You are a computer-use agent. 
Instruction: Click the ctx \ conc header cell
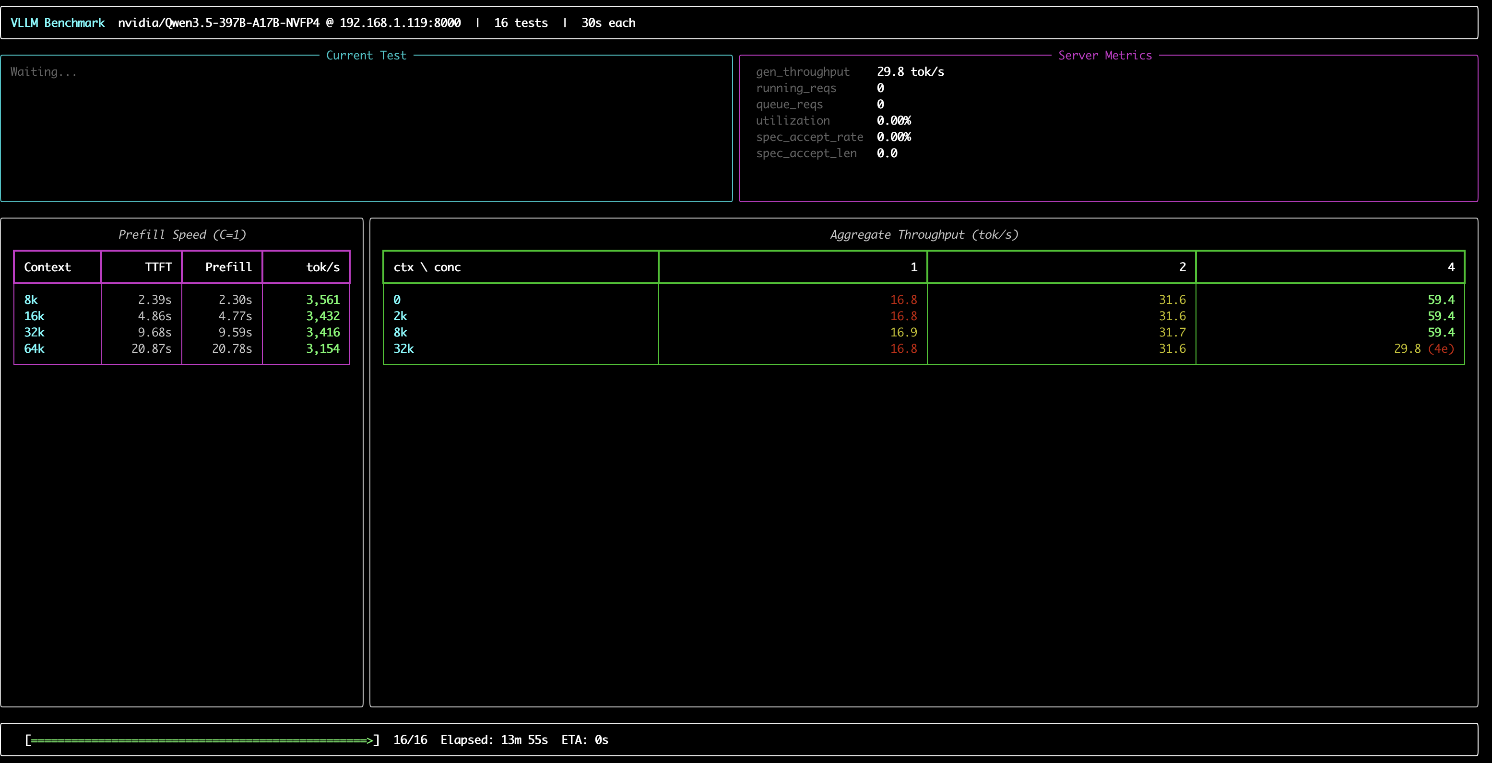[x=427, y=267]
